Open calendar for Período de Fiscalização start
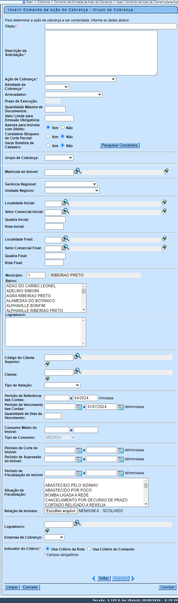The image size is (178, 603). 79,473
